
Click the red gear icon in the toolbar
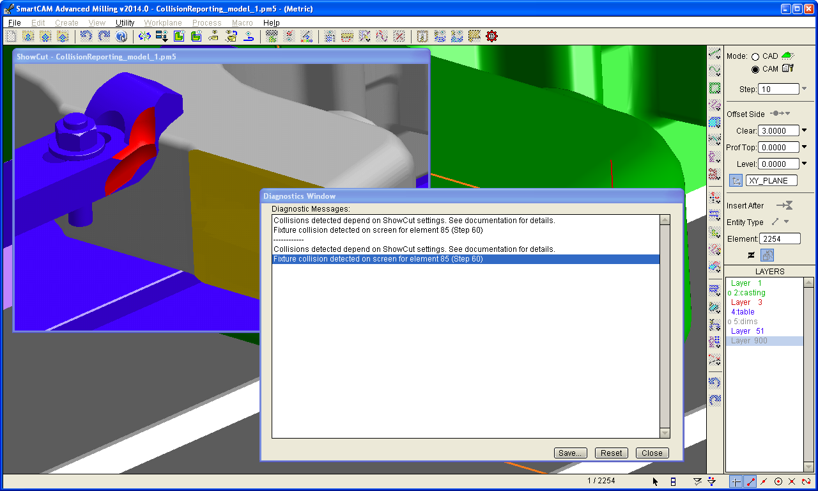coord(491,36)
